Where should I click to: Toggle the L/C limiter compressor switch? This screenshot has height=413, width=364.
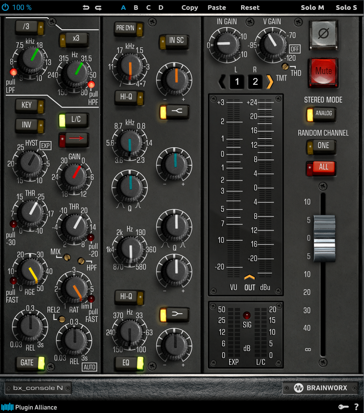(73, 120)
